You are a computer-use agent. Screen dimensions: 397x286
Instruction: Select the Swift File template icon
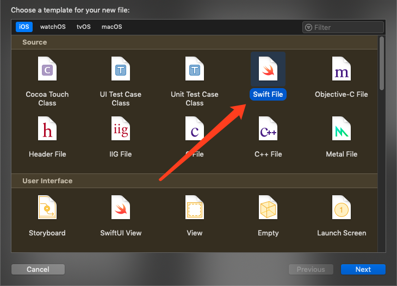click(x=268, y=69)
